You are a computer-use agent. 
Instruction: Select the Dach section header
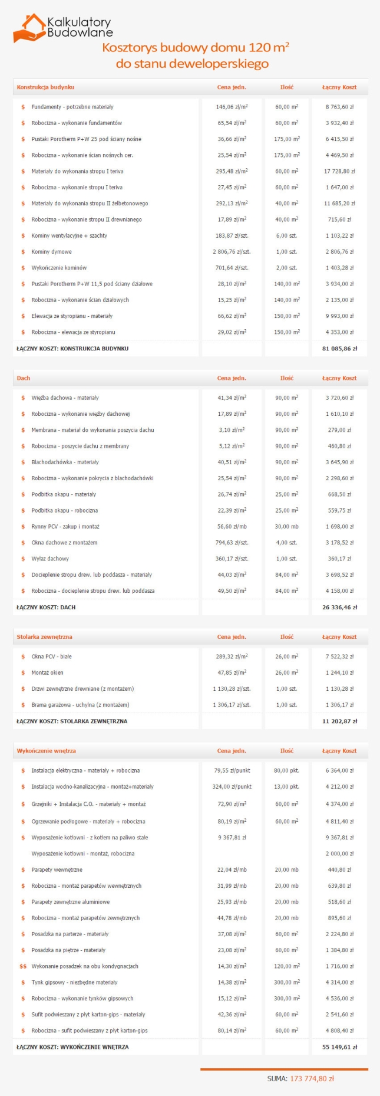pyautogui.click(x=24, y=378)
